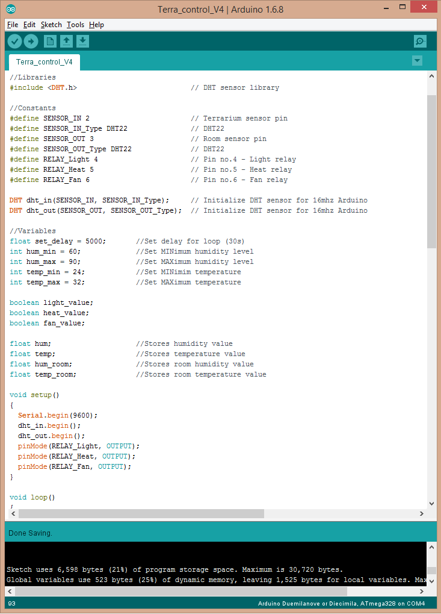Click the '#define RELAY_Light 4' line
Screen dimensions: 441x614
click(x=54, y=159)
